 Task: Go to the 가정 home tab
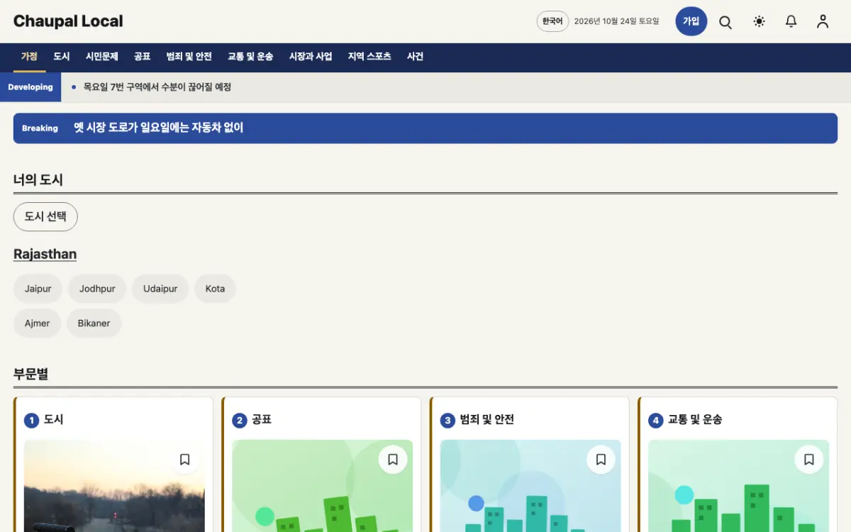coord(29,57)
